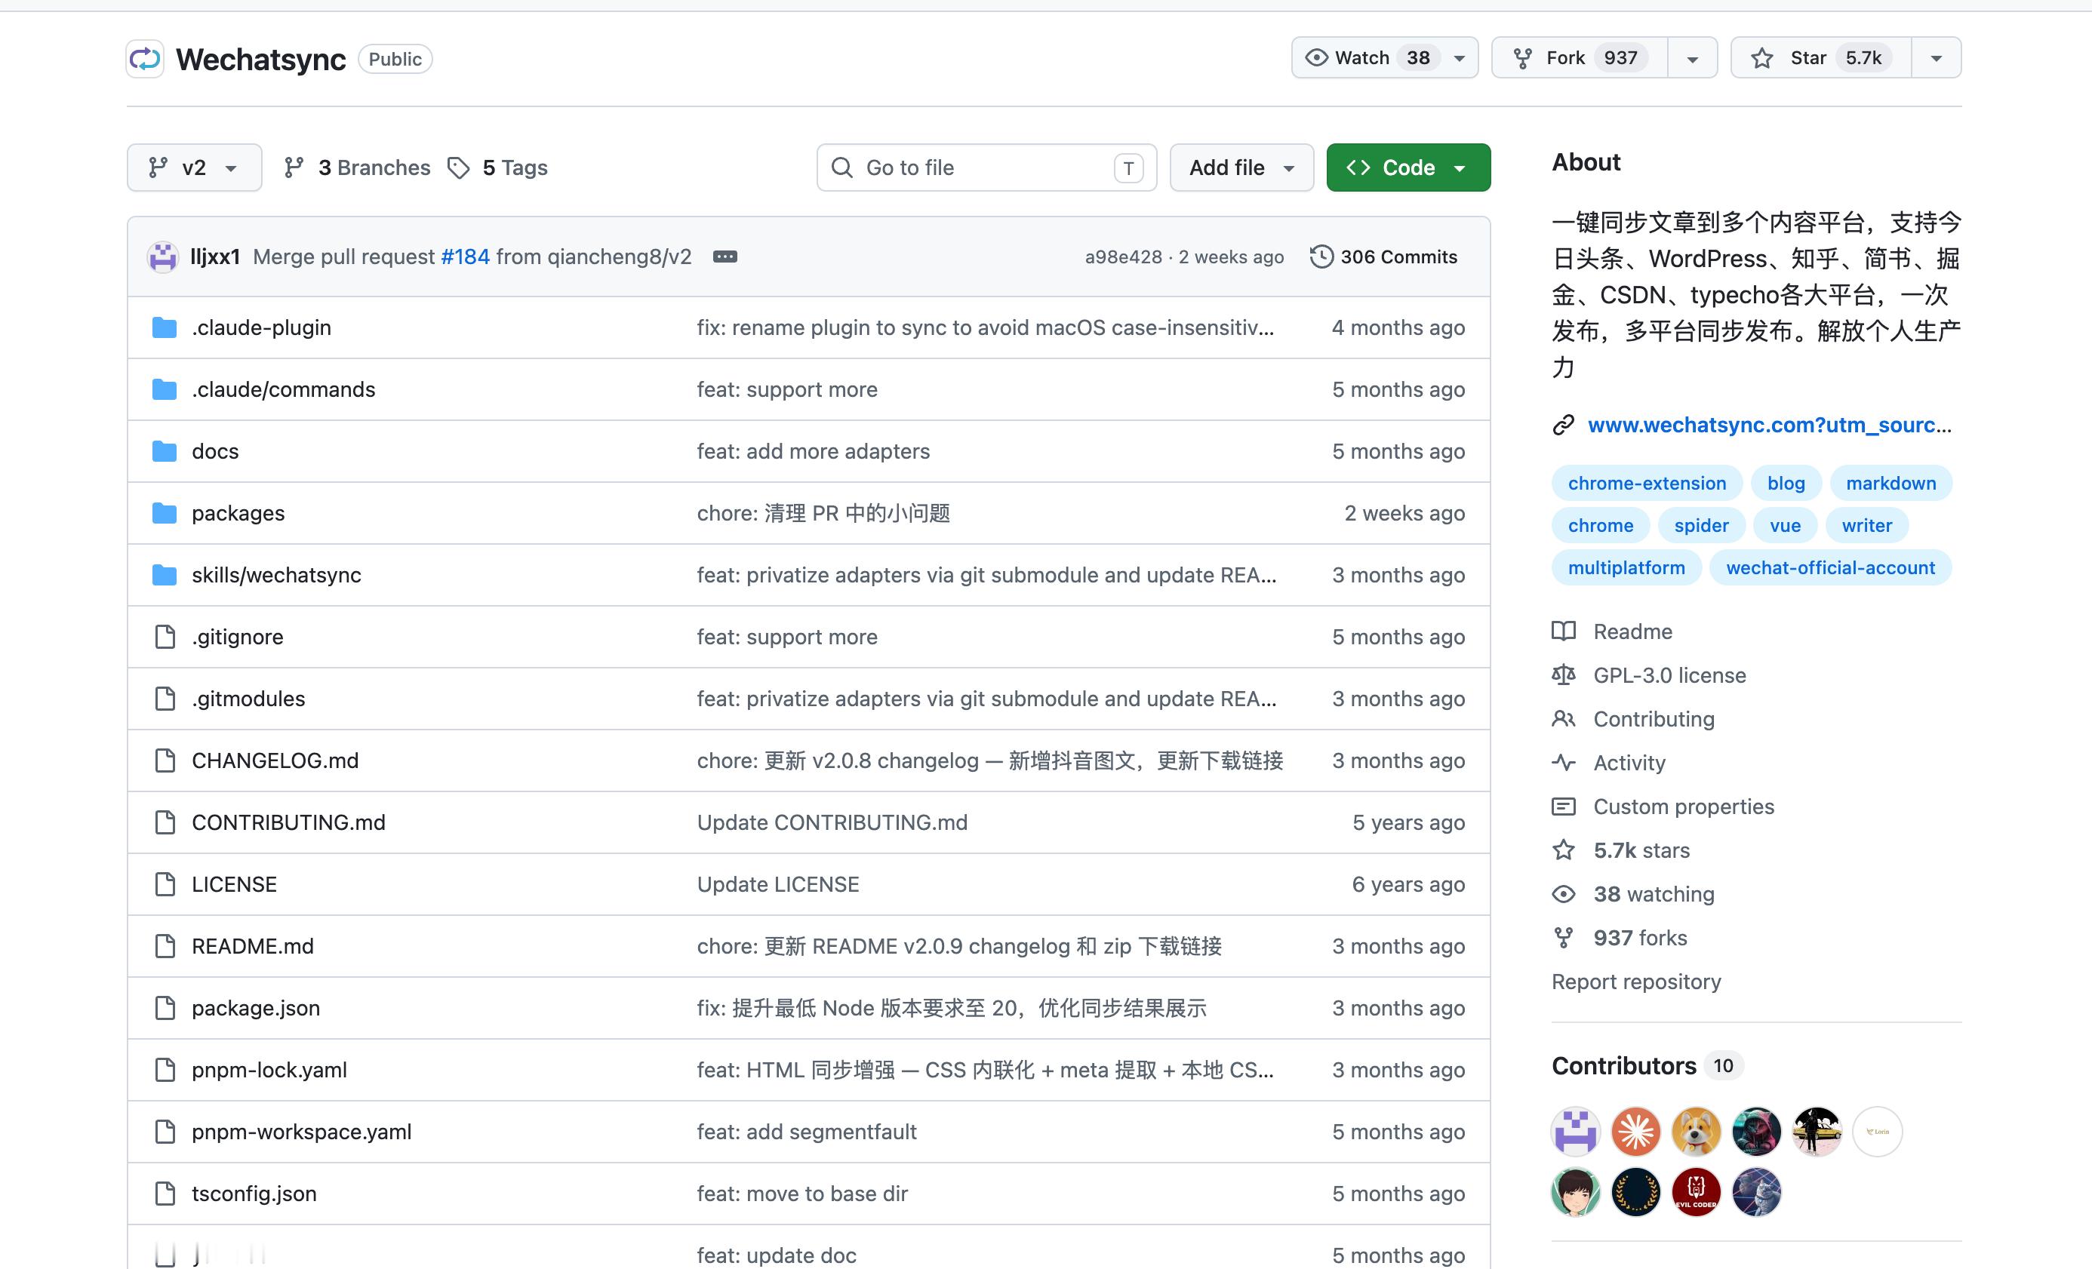Open the orange asterisk contributor avatar
The image size is (2092, 1269).
coord(1635,1131)
